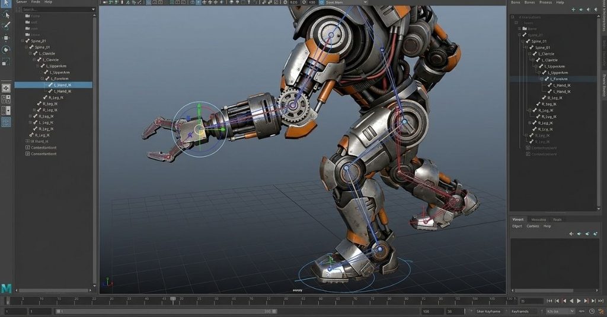This screenshot has height=317, width=607.
Task: Click the Maya logo at the bottom left
Action: pyautogui.click(x=6, y=289)
